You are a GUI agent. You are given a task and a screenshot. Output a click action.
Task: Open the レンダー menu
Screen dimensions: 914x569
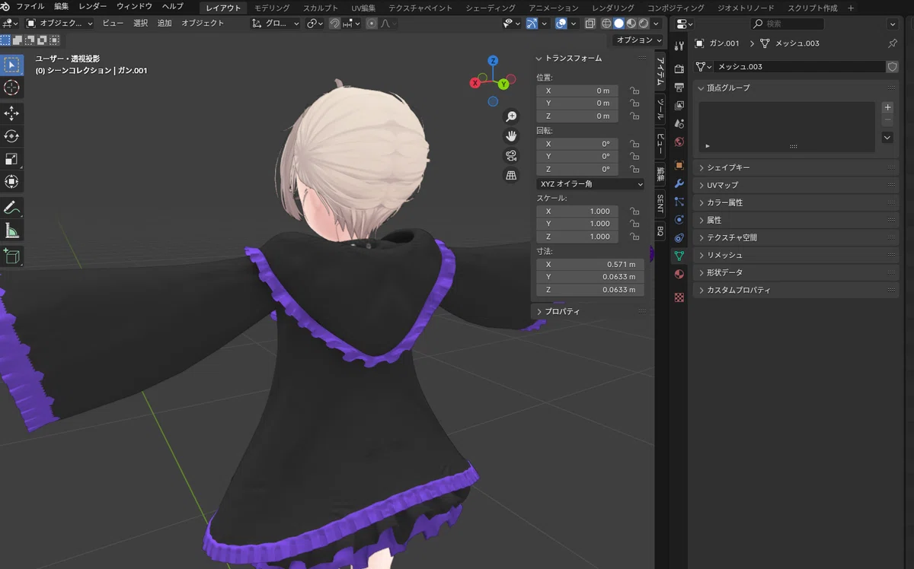[93, 7]
